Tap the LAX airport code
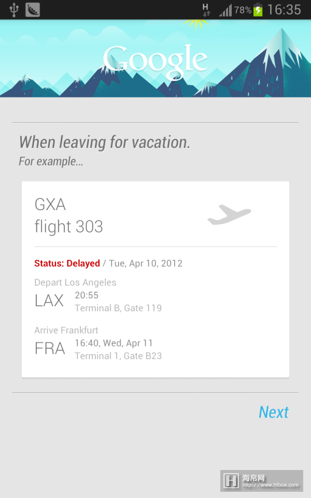Image resolution: width=311 pixels, height=498 pixels. [49, 301]
